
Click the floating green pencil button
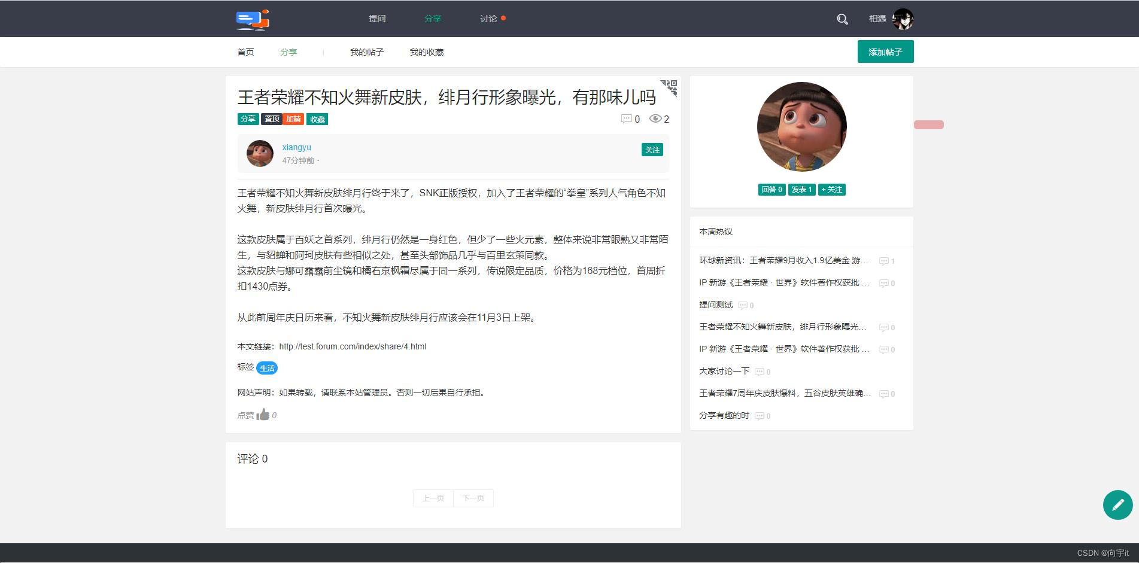(1117, 505)
